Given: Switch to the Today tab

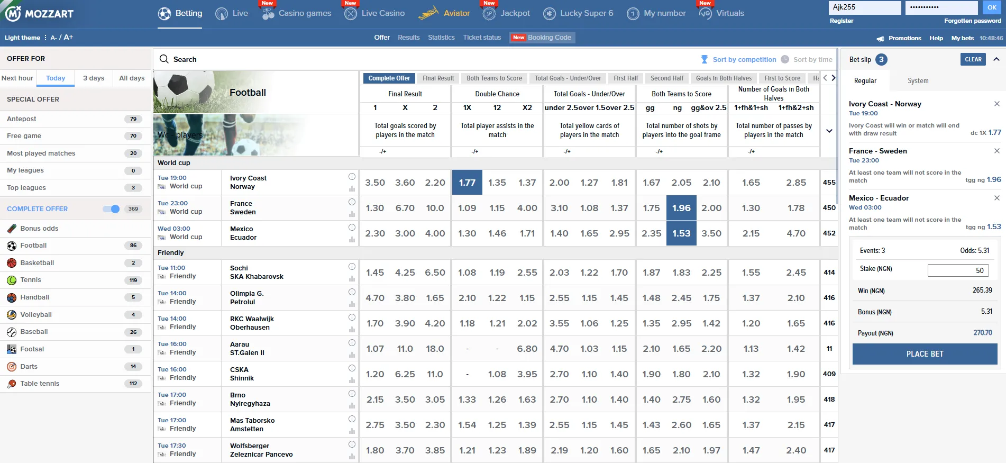Looking at the screenshot, I should coord(56,78).
